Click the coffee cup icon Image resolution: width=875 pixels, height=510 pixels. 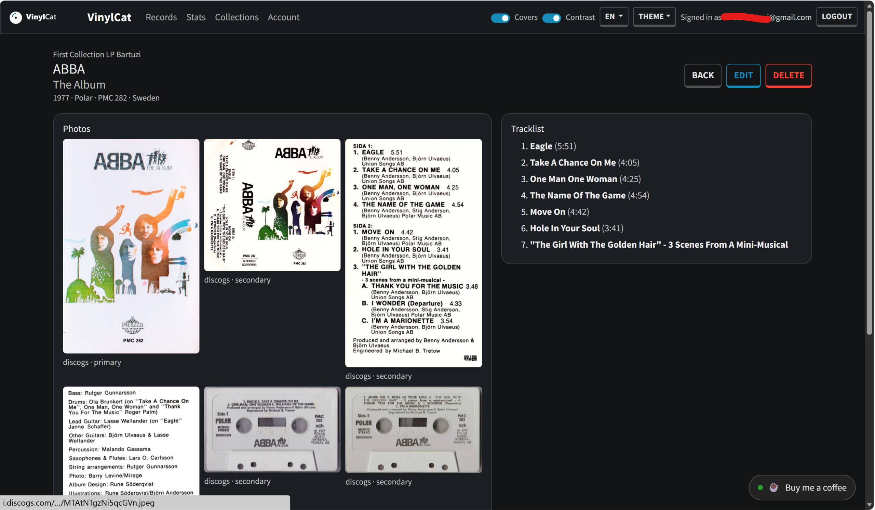pyautogui.click(x=773, y=487)
